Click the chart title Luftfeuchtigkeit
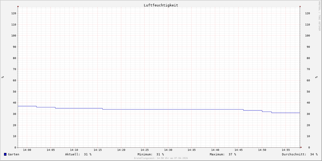The width and height of the screenshot is (322, 161). 161,5
